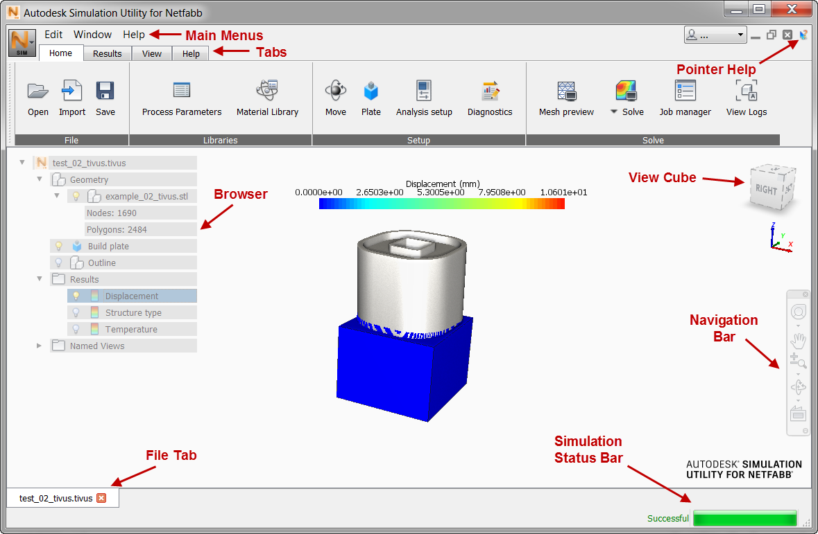Open the Help main menu
Image resolution: width=818 pixels, height=534 pixels.
click(133, 35)
